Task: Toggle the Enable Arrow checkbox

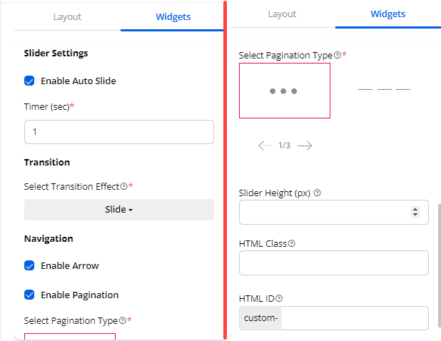Action: point(30,266)
